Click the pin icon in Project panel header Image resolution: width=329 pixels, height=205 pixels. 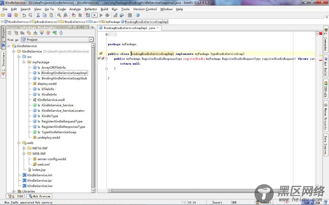(81, 27)
